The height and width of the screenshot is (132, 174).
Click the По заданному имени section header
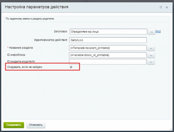pos(30,19)
